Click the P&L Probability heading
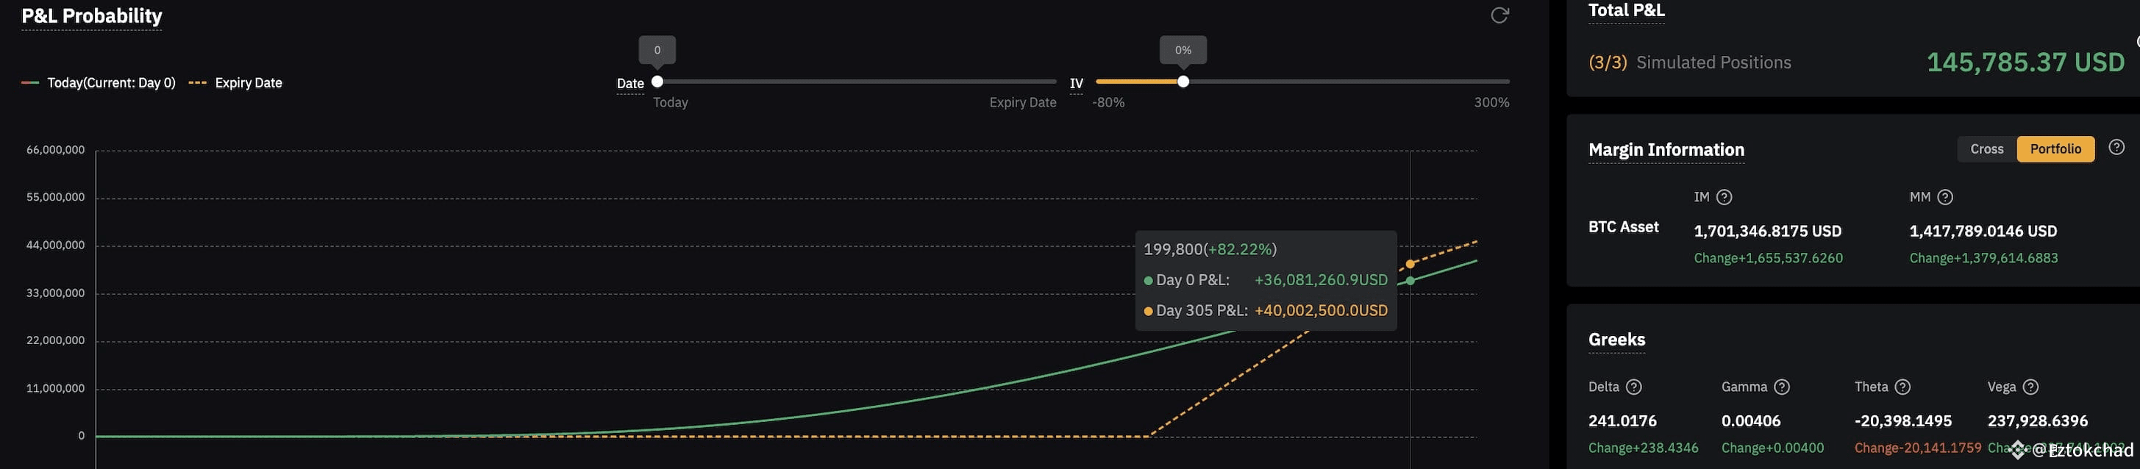Viewport: 2140px width, 469px height. pos(91,15)
